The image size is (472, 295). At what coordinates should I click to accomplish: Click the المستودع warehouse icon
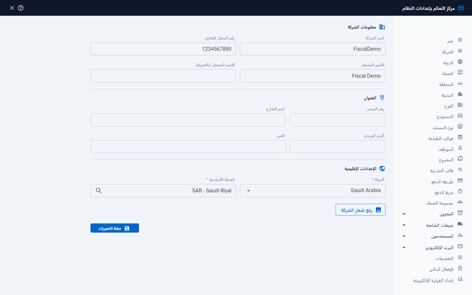(460, 116)
